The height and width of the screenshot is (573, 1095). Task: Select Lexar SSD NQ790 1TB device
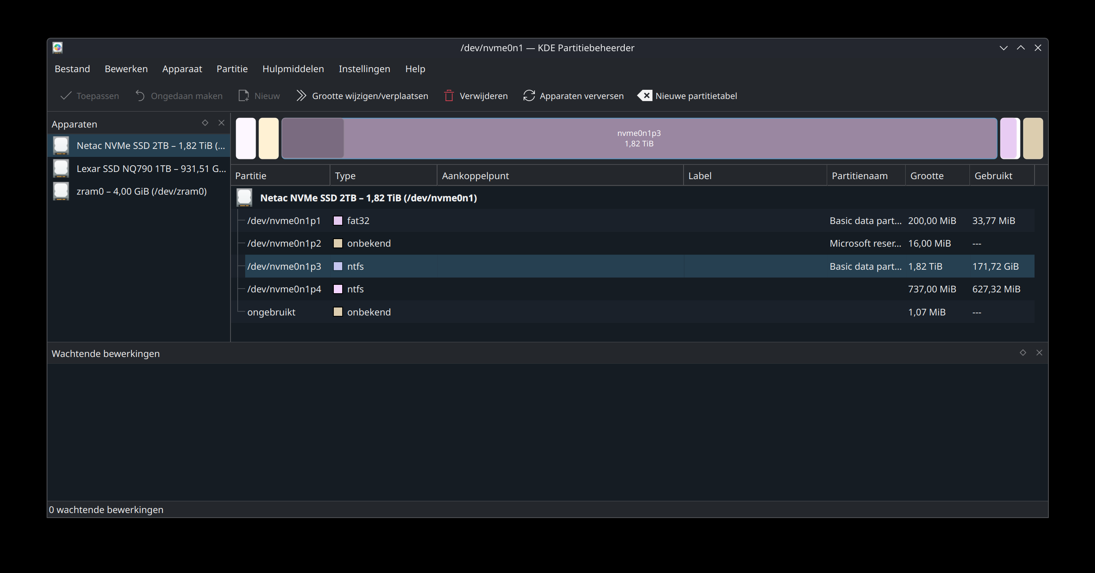pos(139,169)
